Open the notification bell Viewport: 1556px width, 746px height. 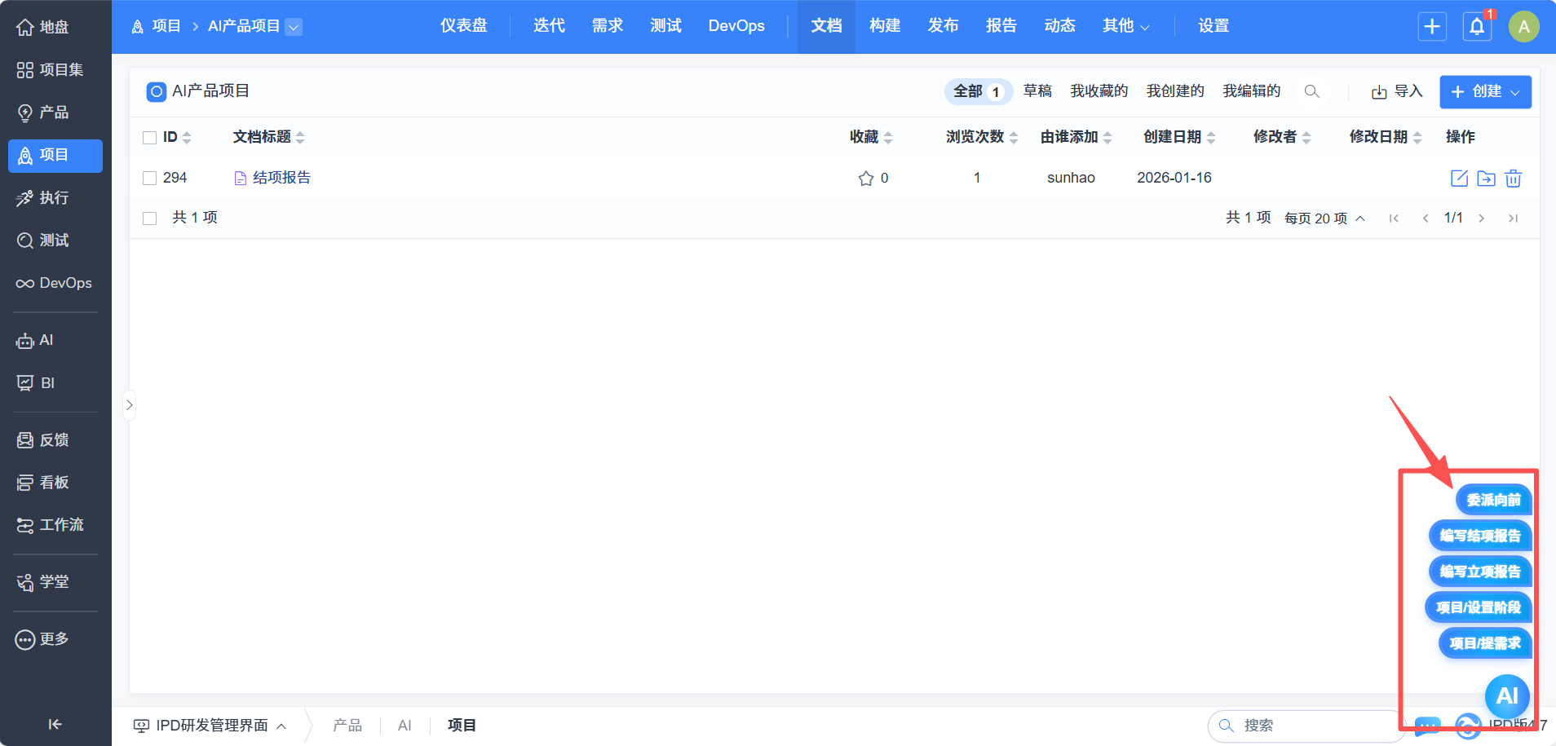(1477, 27)
